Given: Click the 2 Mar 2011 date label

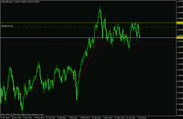Looking at the screenshot, I should (x=73, y=118).
